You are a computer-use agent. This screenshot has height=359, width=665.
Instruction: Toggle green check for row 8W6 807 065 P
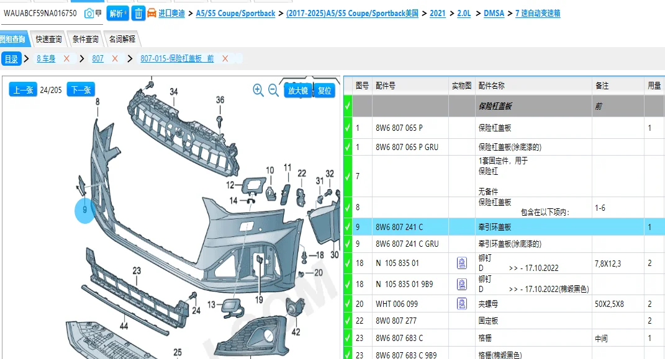click(348, 128)
